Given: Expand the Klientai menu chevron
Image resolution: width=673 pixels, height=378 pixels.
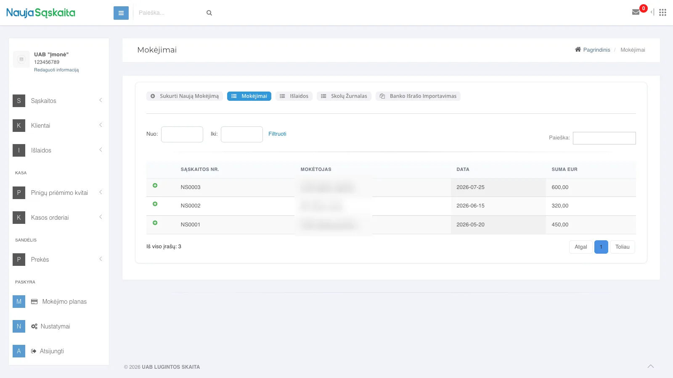Looking at the screenshot, I should 101,125.
